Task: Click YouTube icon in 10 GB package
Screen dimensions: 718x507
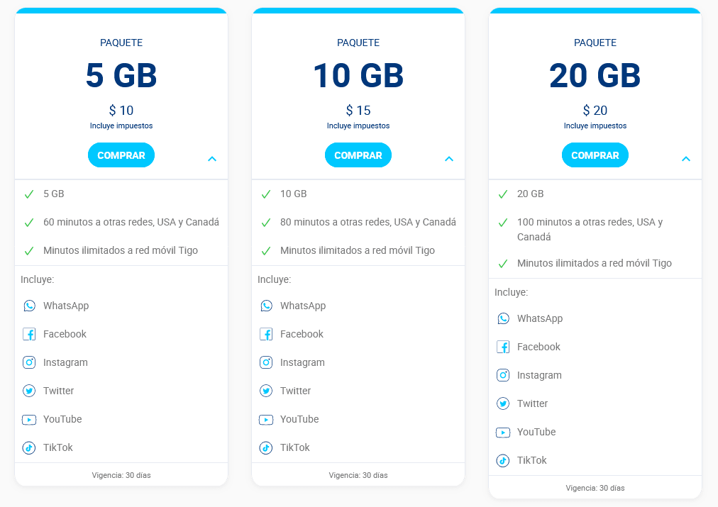Action: click(x=266, y=419)
